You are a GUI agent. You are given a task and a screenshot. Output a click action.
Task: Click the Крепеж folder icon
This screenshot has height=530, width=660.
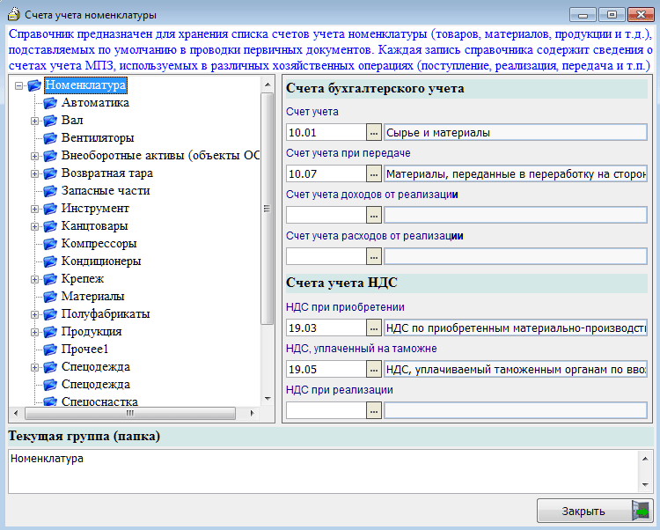50,279
